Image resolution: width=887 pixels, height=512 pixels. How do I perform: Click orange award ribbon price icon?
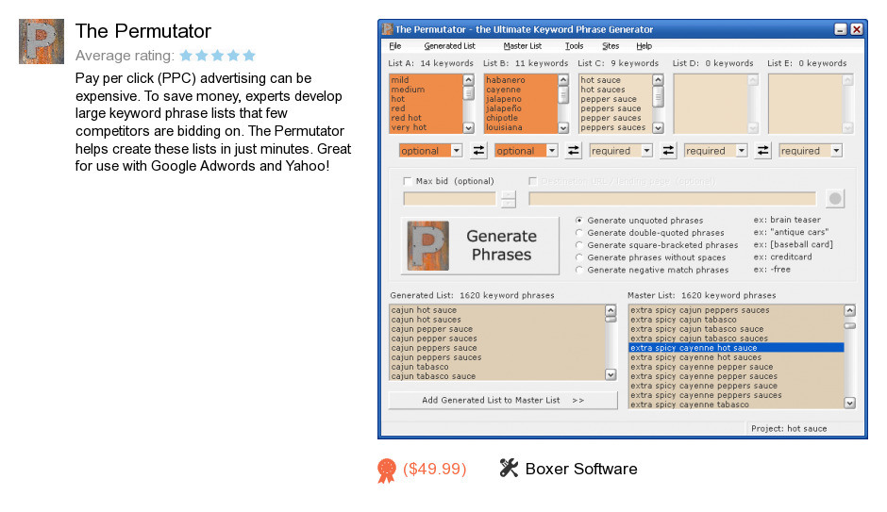coord(387,471)
